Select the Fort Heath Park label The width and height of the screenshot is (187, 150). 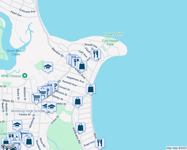[x=110, y=42]
